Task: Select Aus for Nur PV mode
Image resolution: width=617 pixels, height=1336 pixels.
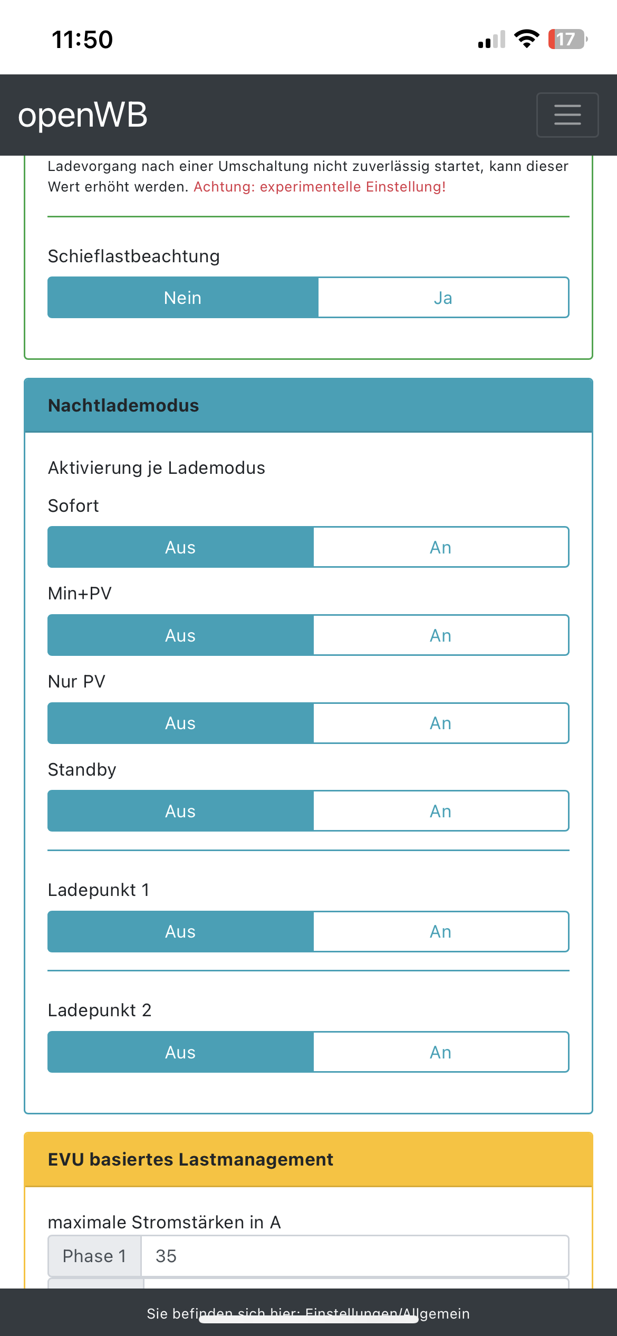Action: (180, 723)
